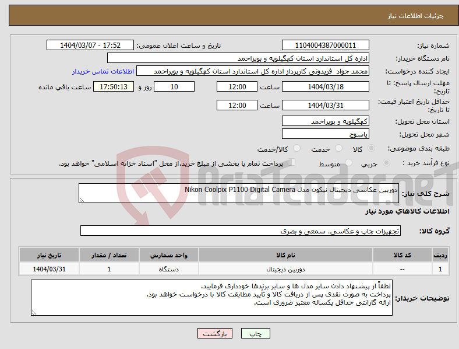The image size is (459, 349).
Task: Click the remaining time field 17:50:13
Action: click(114, 86)
